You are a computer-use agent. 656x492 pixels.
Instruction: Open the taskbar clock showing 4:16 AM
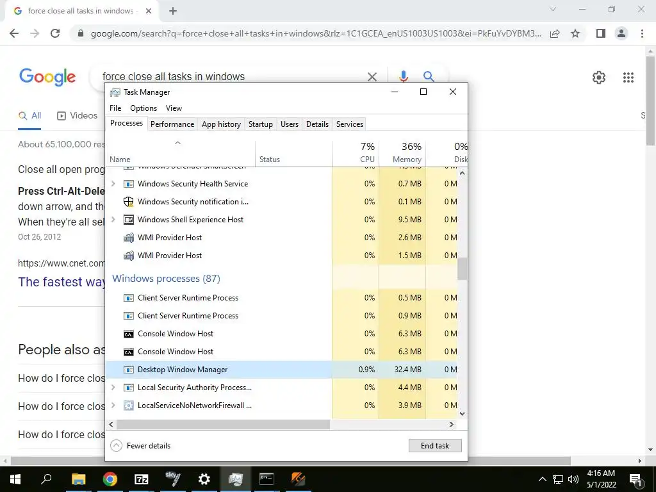(601, 479)
